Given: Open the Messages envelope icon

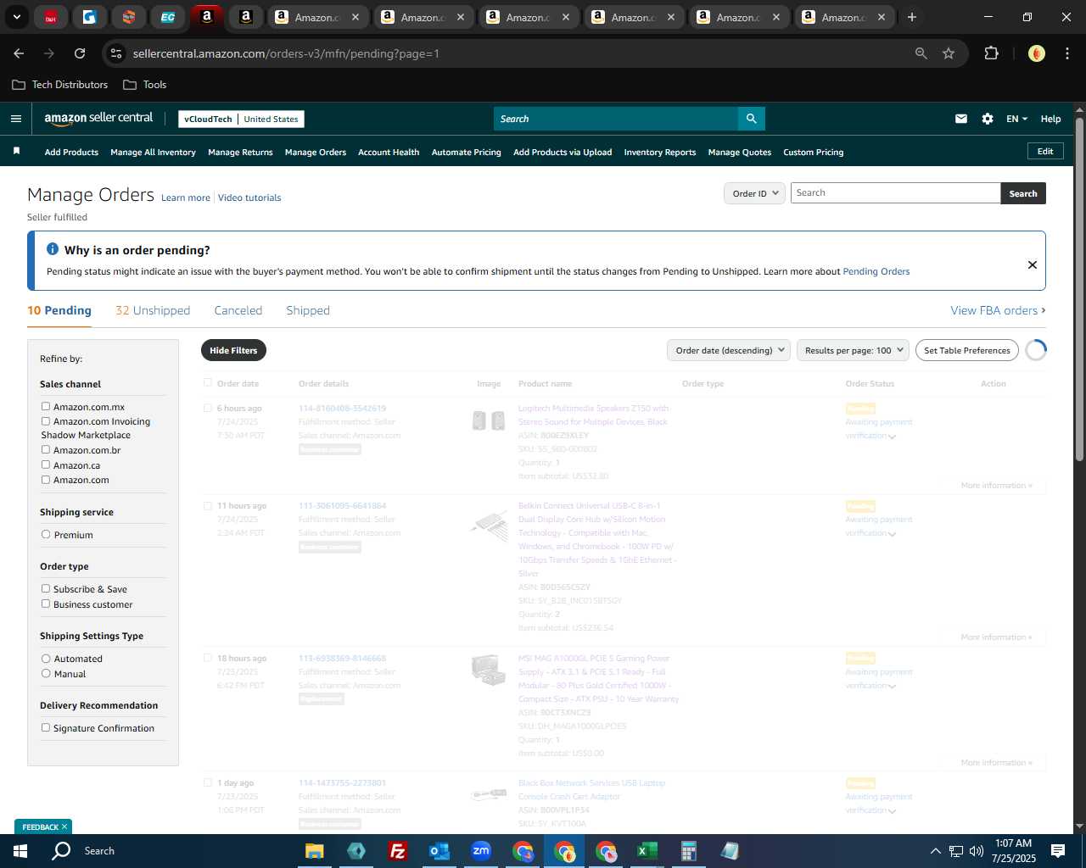Looking at the screenshot, I should (961, 119).
